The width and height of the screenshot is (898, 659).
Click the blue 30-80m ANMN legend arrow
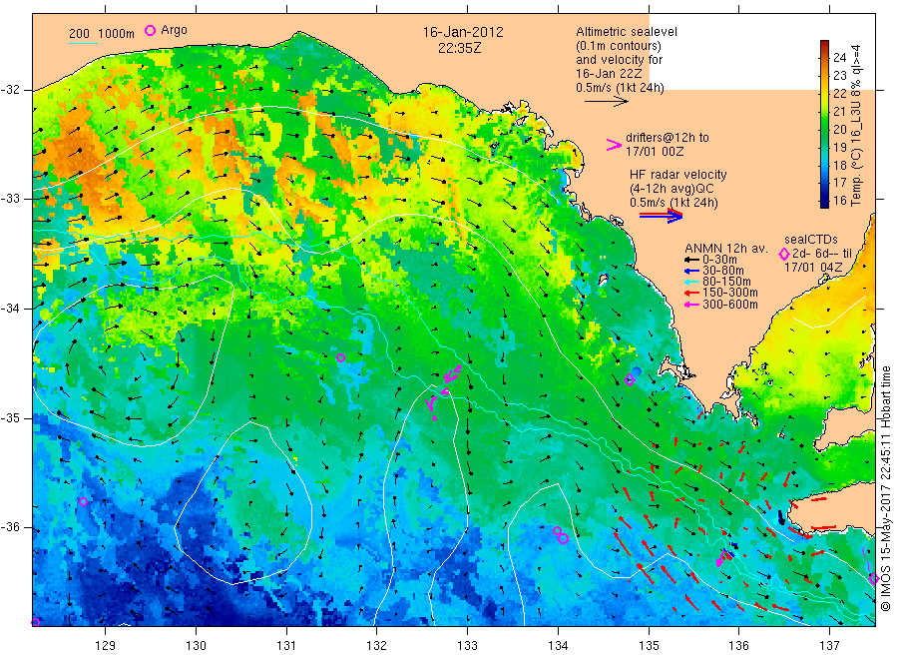click(692, 271)
